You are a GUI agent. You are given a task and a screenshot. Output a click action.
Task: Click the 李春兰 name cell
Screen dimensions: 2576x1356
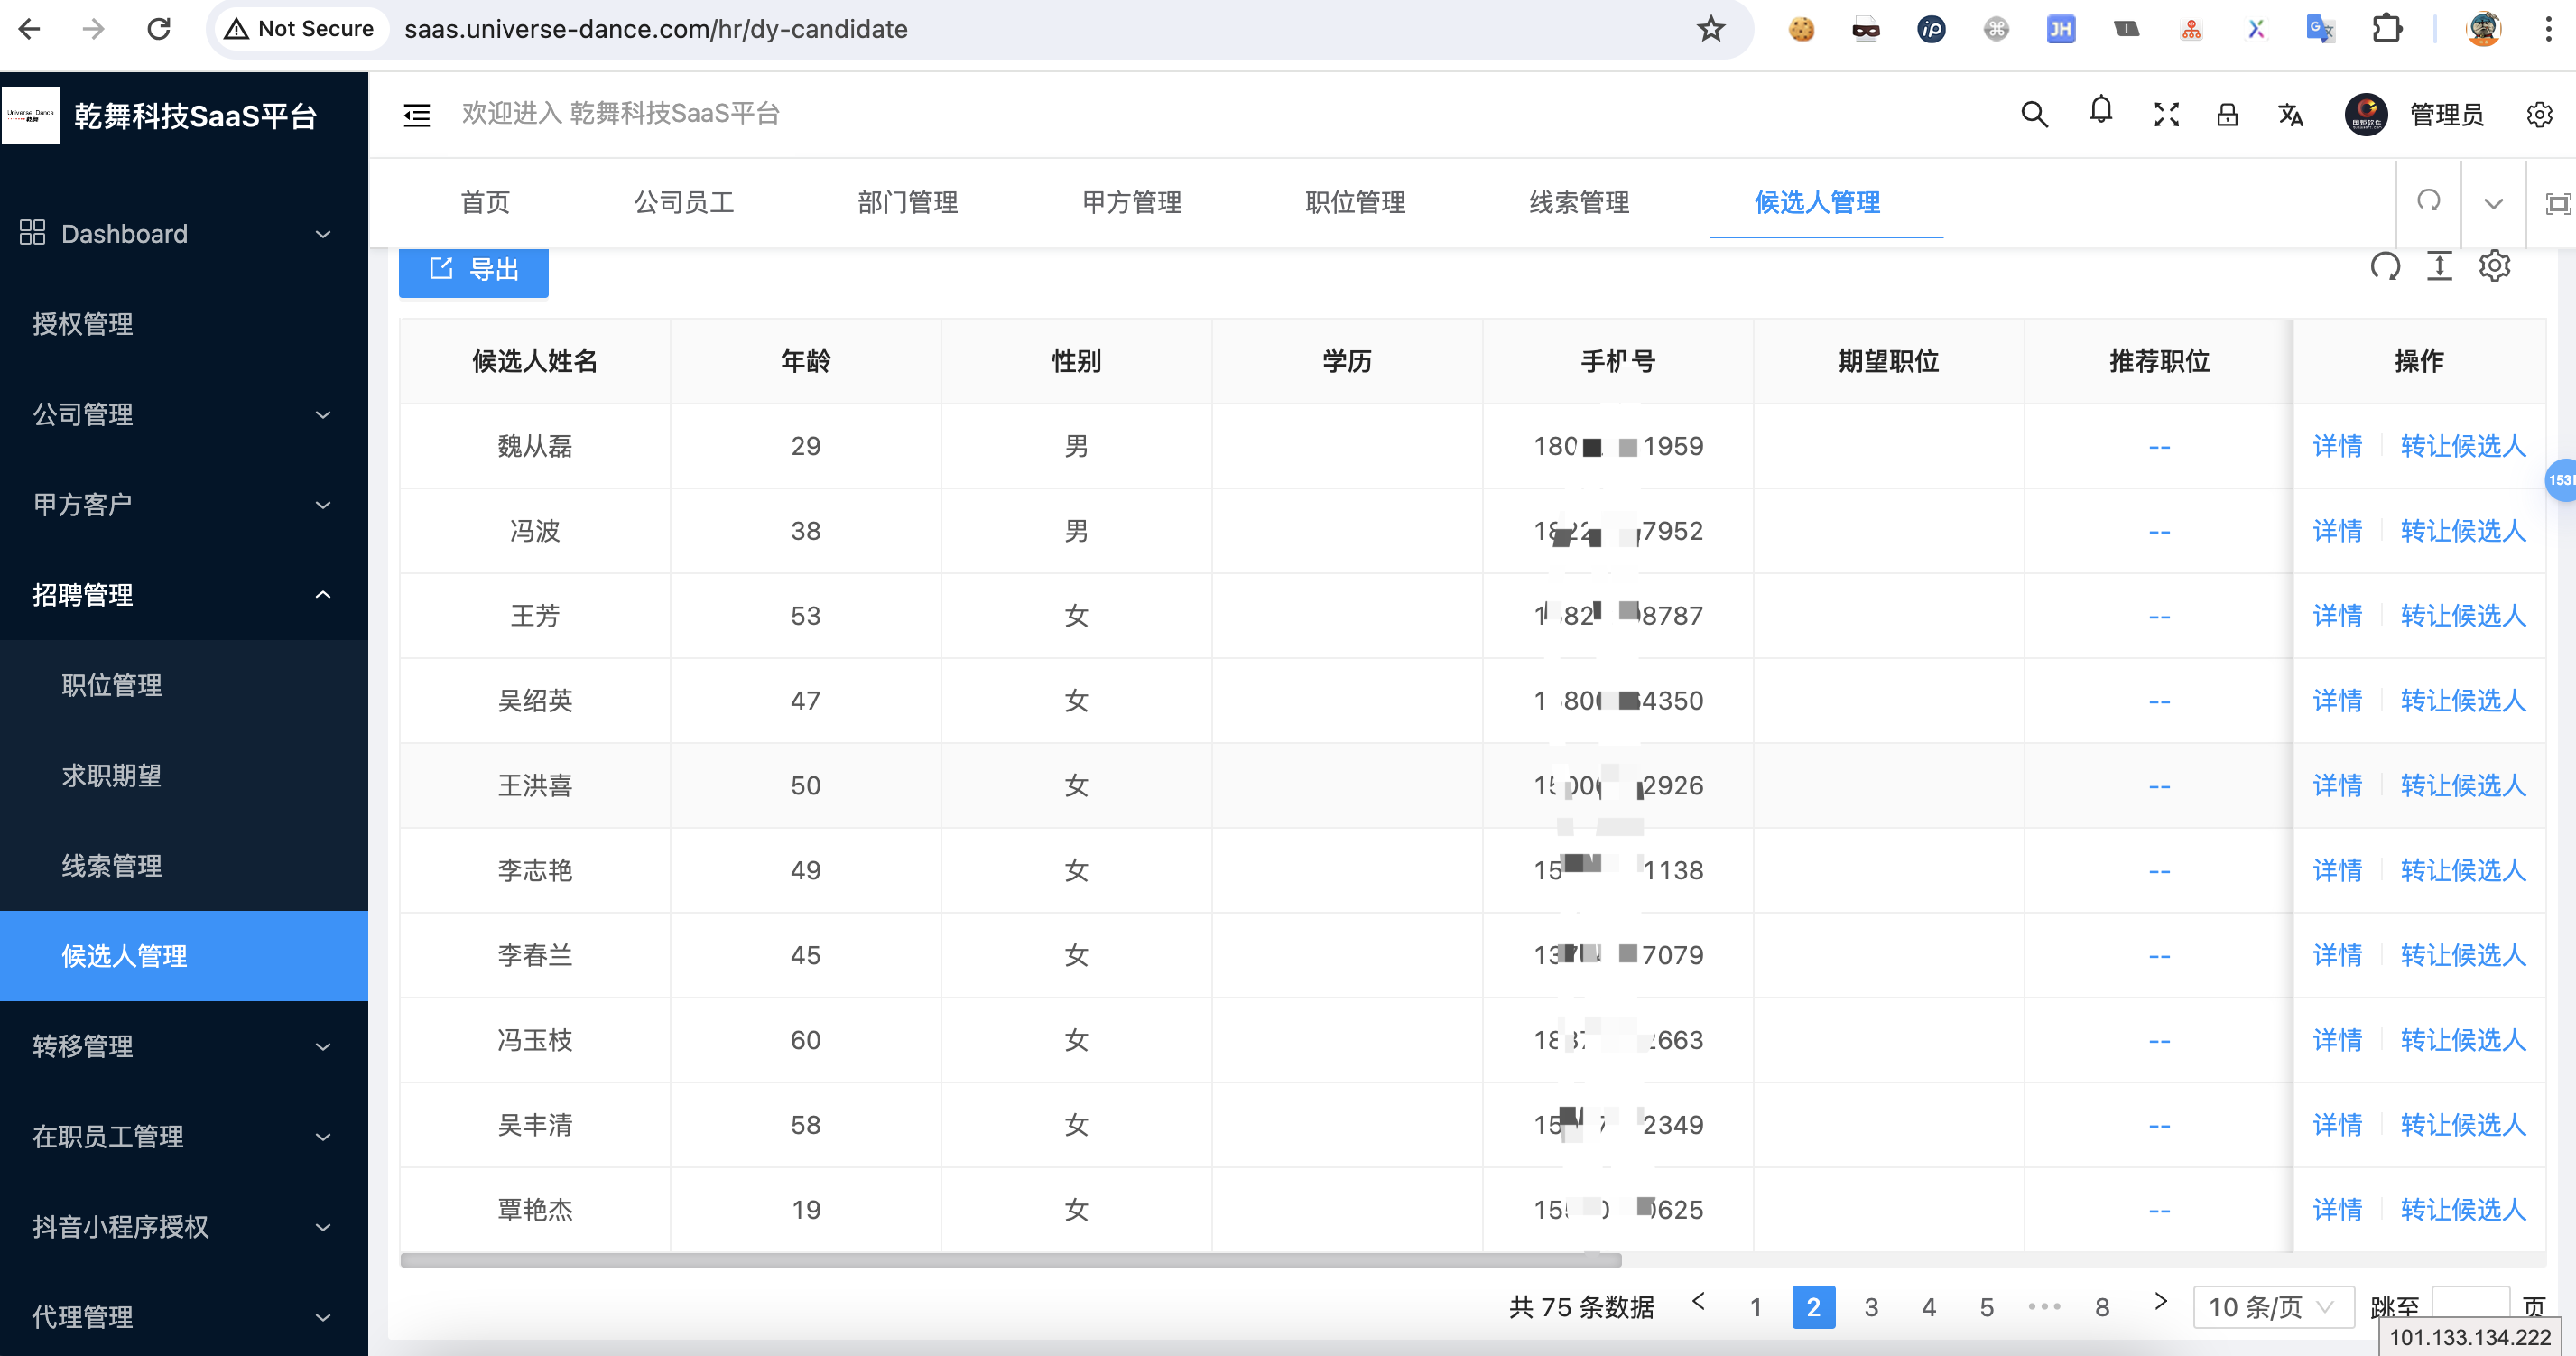pos(535,955)
